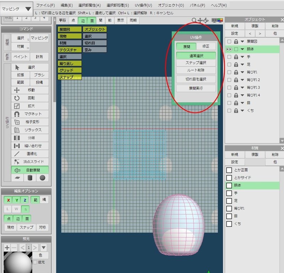Select the arrow 選択 tool in UV操作

30,67
